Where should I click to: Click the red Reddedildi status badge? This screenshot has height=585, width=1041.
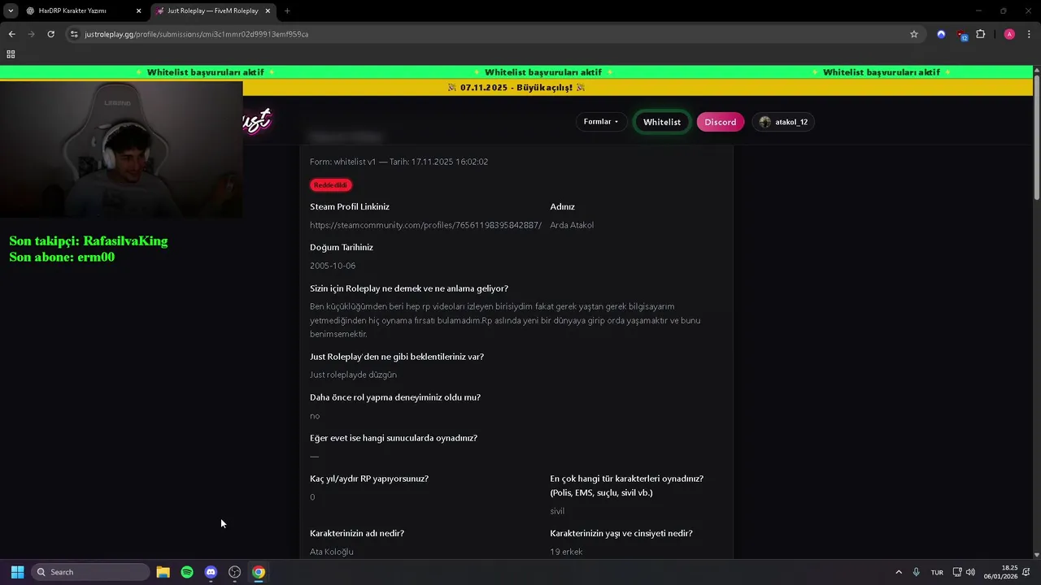tap(330, 185)
